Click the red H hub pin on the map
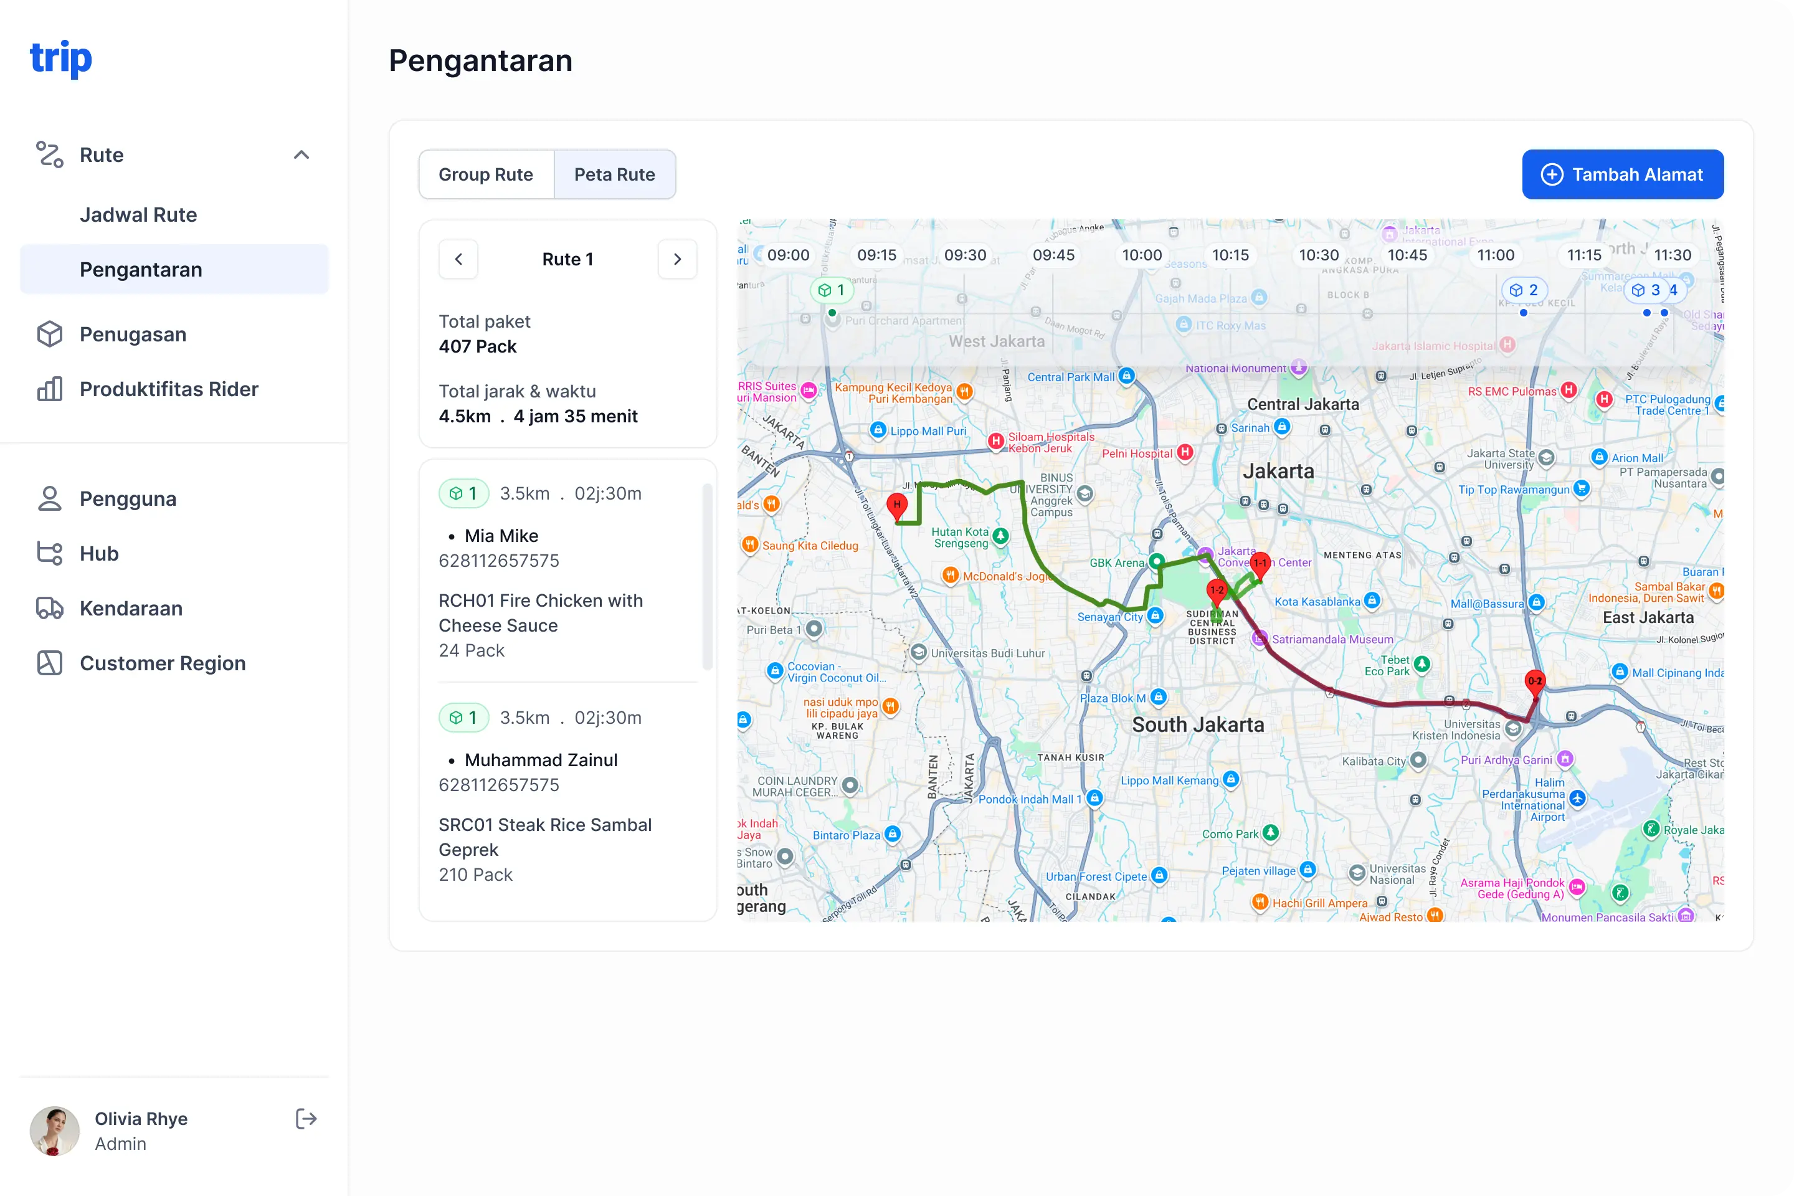The height and width of the screenshot is (1196, 1794). pos(896,503)
